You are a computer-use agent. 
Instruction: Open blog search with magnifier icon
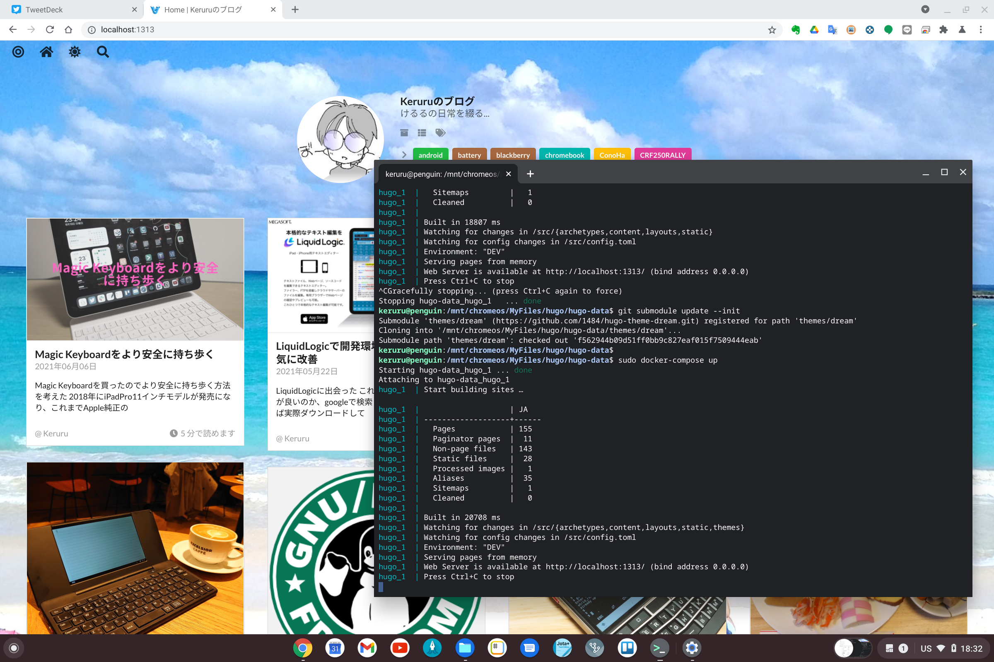[x=103, y=52]
